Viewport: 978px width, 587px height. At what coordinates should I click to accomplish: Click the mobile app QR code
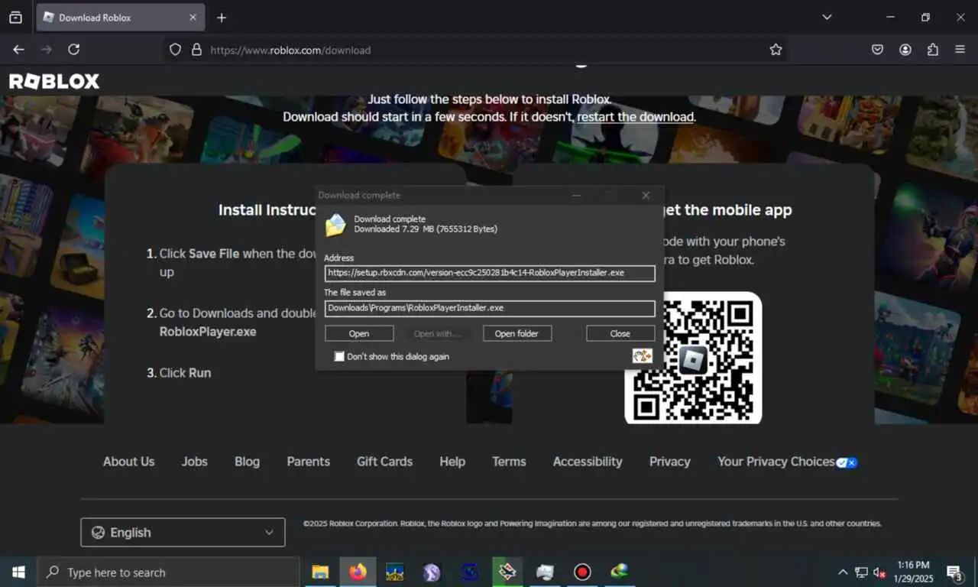coord(693,357)
